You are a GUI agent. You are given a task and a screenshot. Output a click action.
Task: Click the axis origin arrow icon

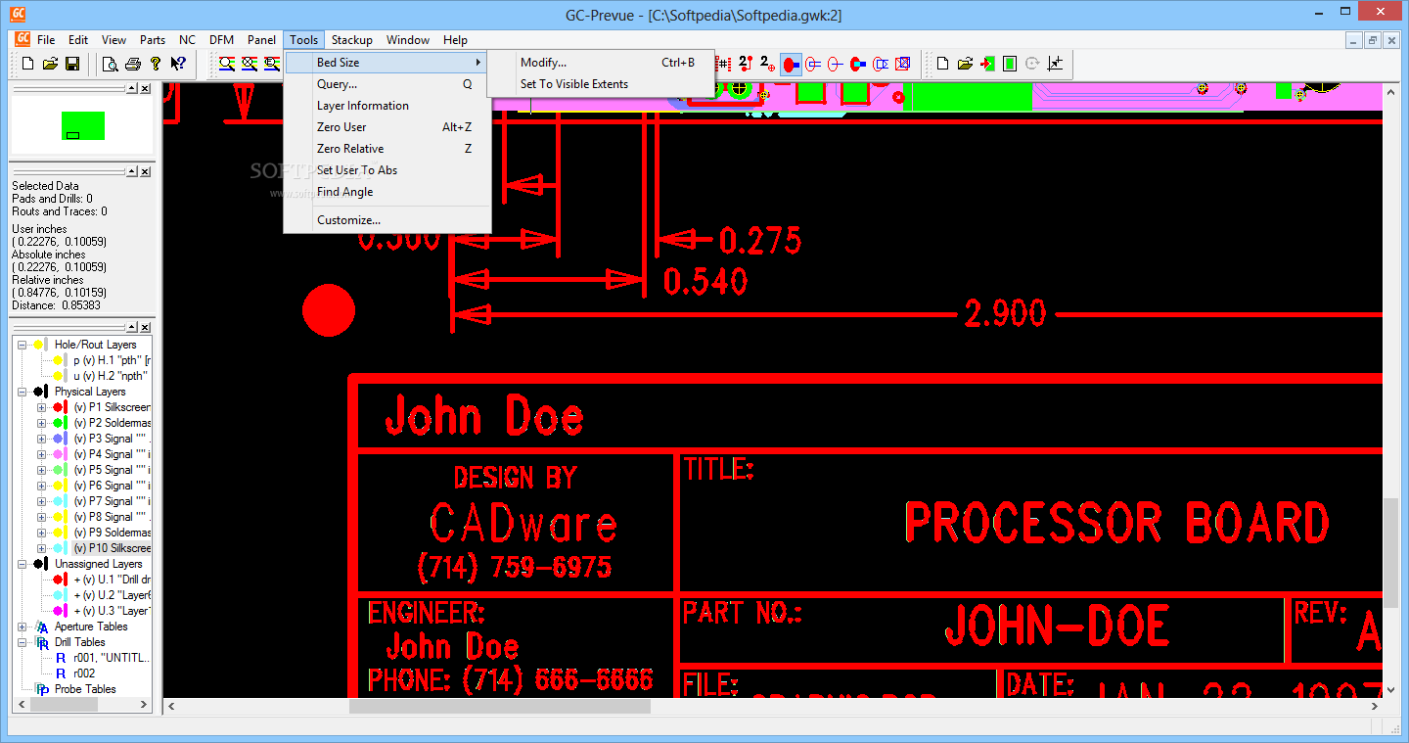(x=1055, y=64)
